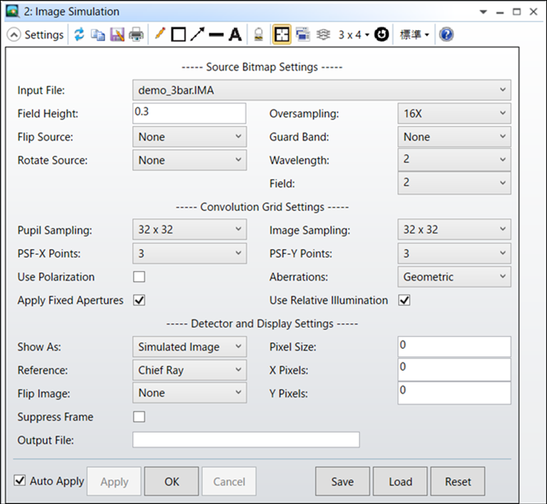Click the refresh/update icon in toolbar
The height and width of the screenshot is (504, 547).
pos(79,35)
